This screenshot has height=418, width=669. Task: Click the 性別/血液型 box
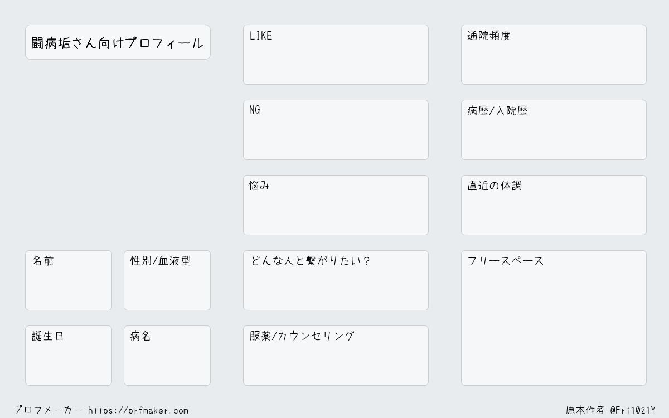[x=167, y=280]
